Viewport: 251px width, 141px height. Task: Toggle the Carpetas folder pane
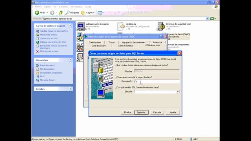[88, 13]
